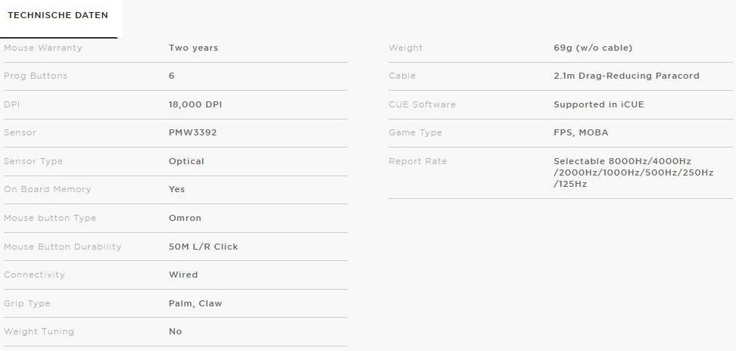This screenshot has width=736, height=351.
Task: Click the selectable Hz report rate value
Action: point(633,172)
